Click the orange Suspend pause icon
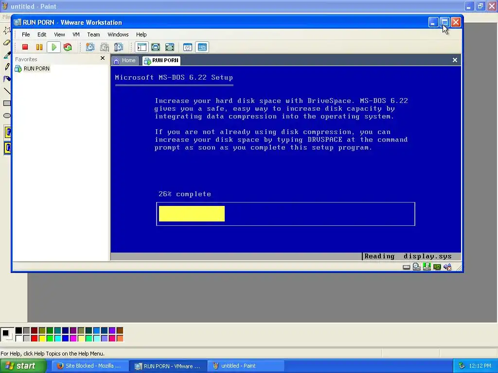Screen dimensions: 498x373 (39, 47)
